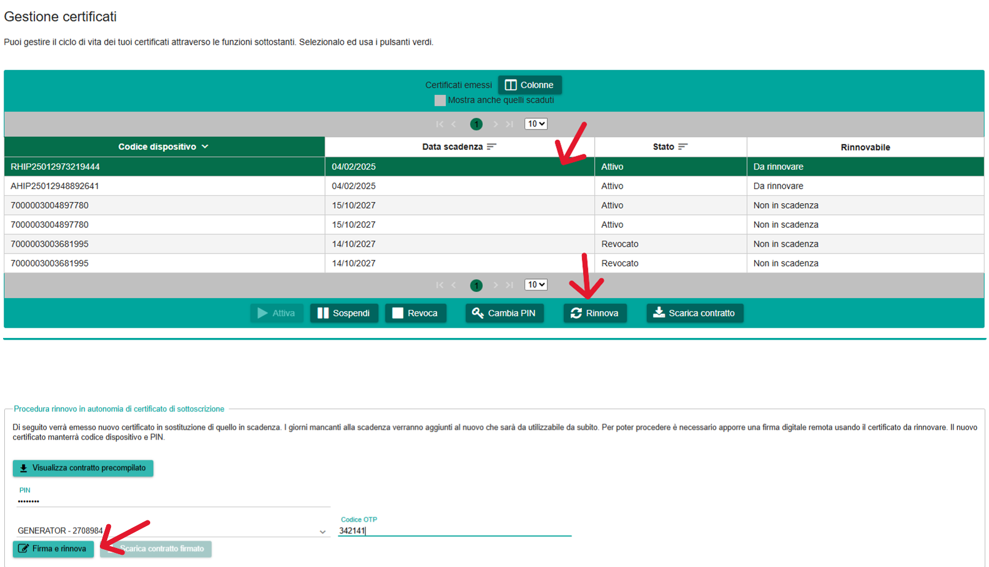
Task: Select second 7000003004897780 row
Action: 494,225
